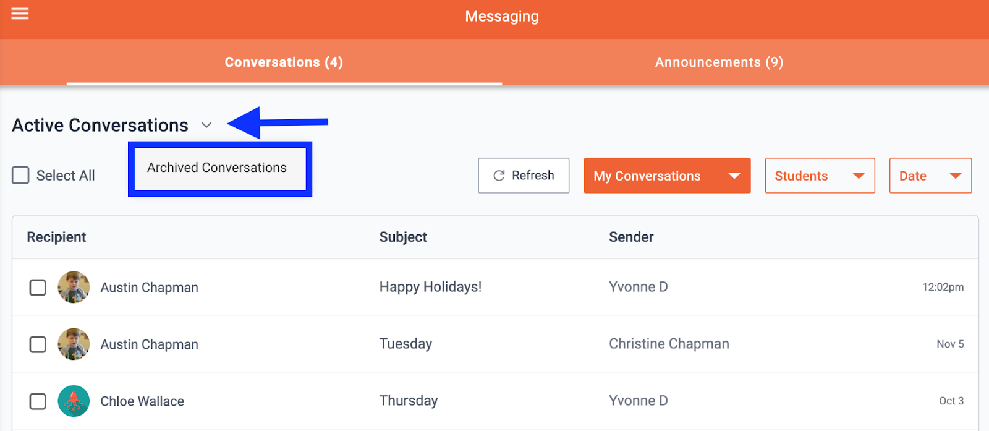Tick the checkbox beside Chloe Wallace
989x431 pixels.
click(x=38, y=401)
